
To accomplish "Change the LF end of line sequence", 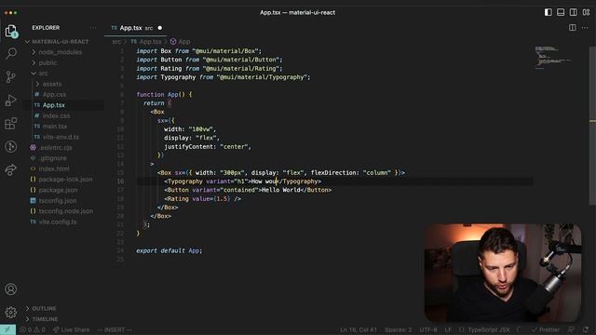I will coord(448,329).
